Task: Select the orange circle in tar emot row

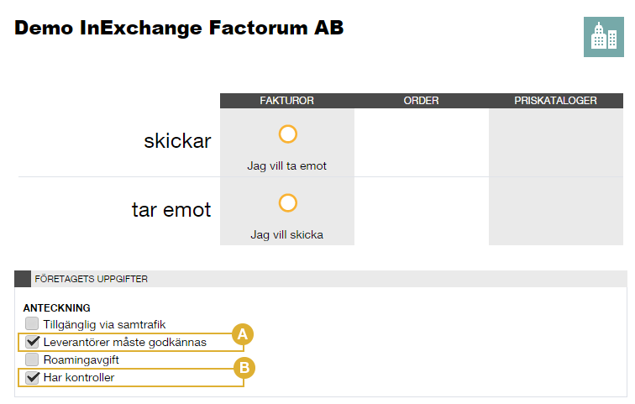Action: pyautogui.click(x=288, y=202)
